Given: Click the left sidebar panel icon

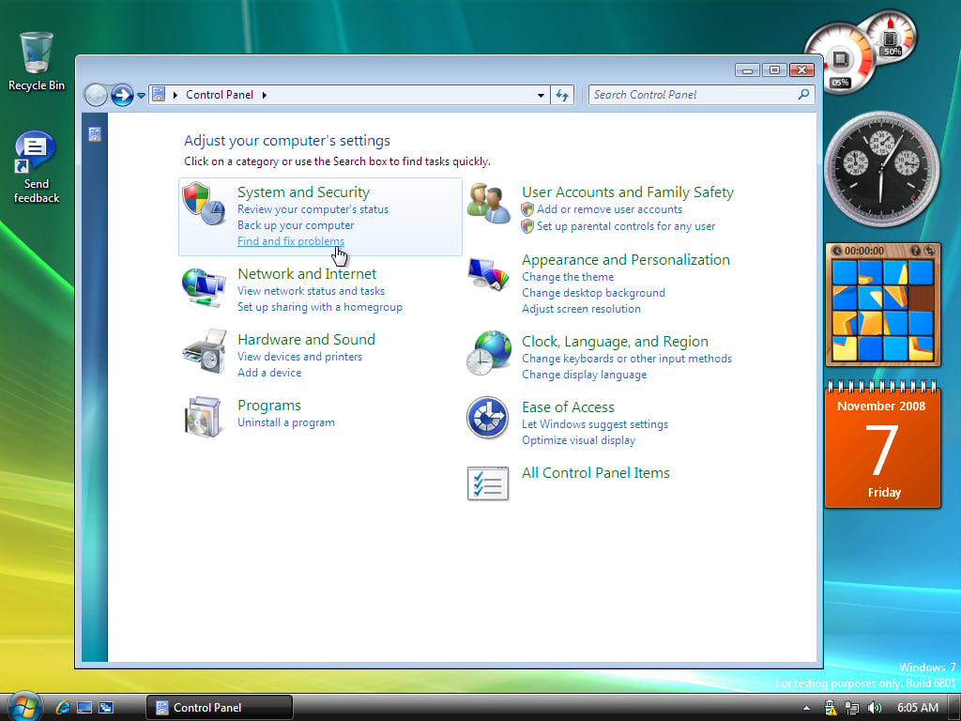Looking at the screenshot, I should tap(95, 134).
